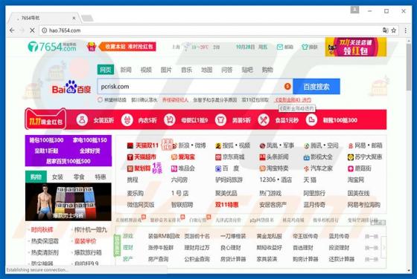Select the 视频 search tab

(146, 70)
